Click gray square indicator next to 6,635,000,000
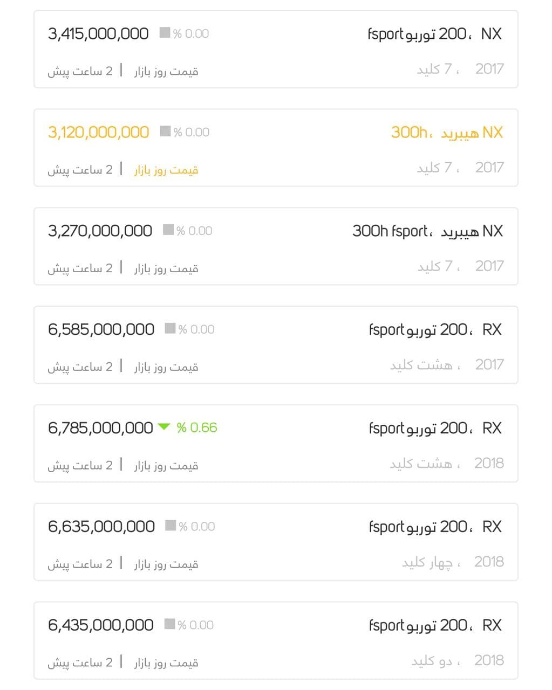The image size is (552, 690). click(171, 526)
